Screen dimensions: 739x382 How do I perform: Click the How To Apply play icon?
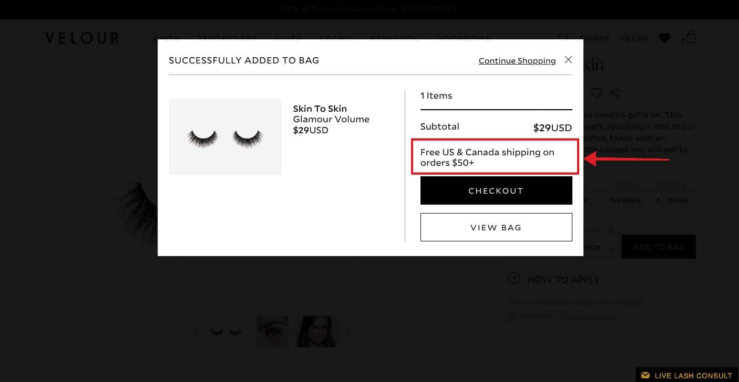[514, 279]
